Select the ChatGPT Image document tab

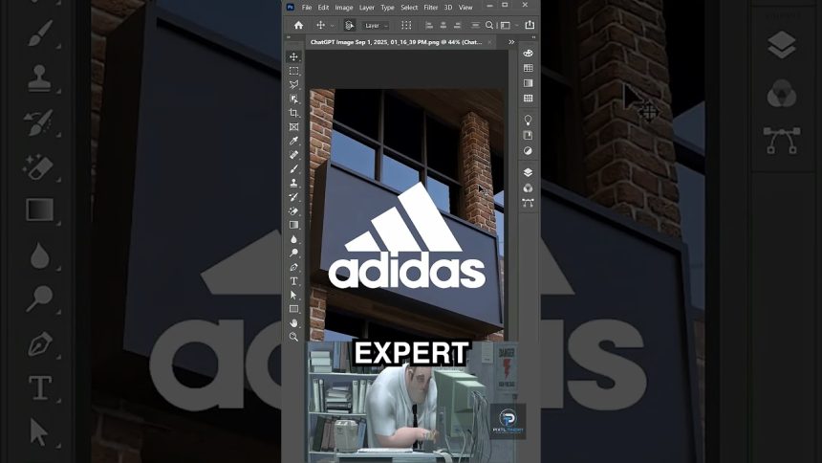click(x=396, y=42)
